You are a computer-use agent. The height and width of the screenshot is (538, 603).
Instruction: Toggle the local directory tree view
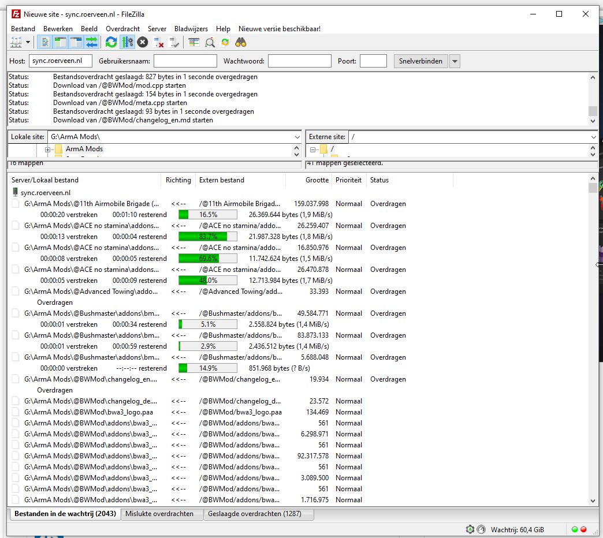click(x=60, y=42)
